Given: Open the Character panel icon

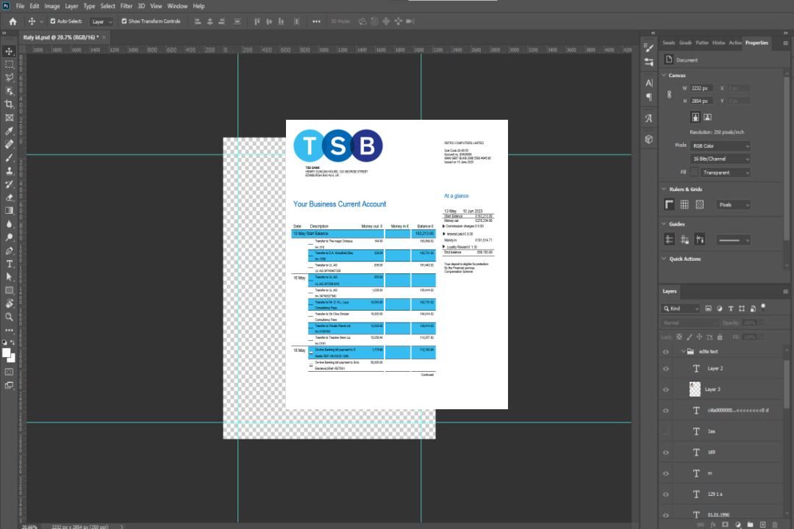Looking at the screenshot, I should 648,83.
